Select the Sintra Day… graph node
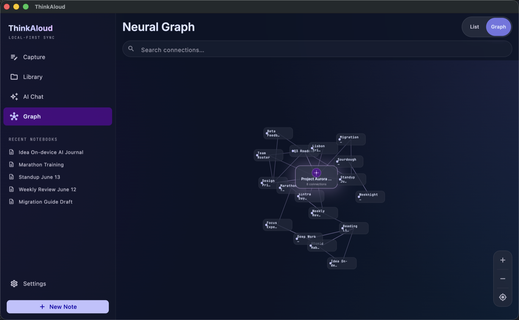The image size is (519, 320). [310, 196]
